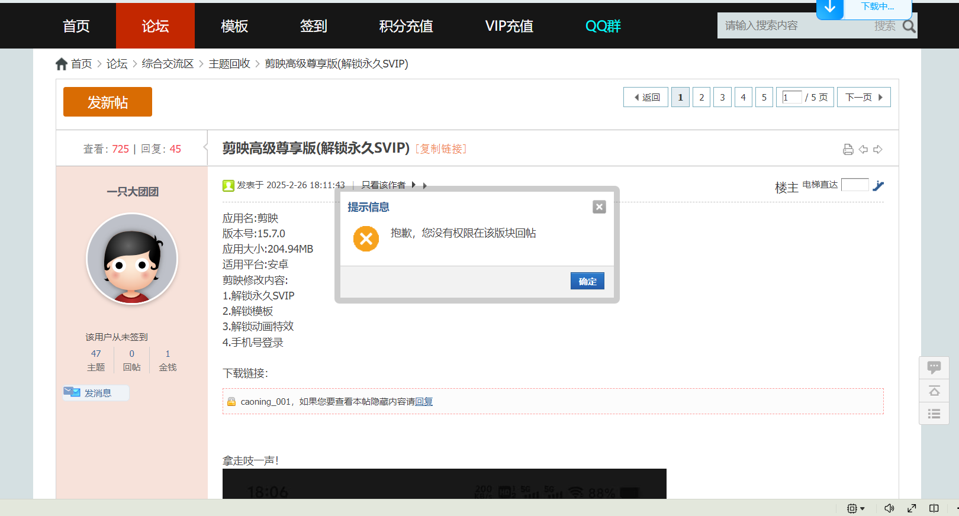Click the 45 reply count

[175, 149]
